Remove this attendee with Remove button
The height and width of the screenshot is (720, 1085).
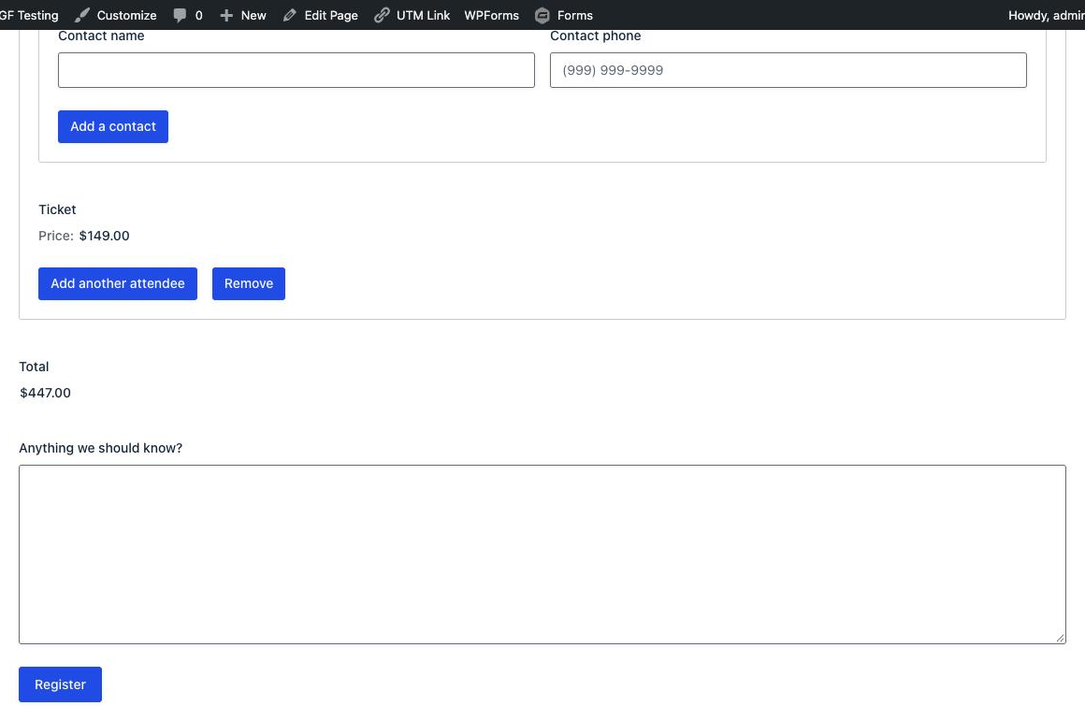click(x=249, y=283)
